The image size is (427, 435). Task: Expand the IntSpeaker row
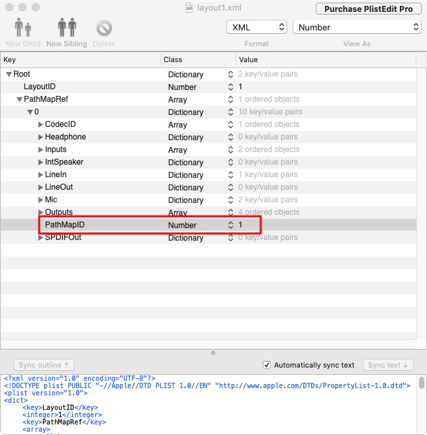(x=40, y=162)
